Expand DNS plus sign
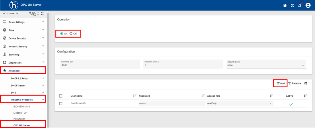The height and width of the screenshot is (128, 315). click(43, 92)
